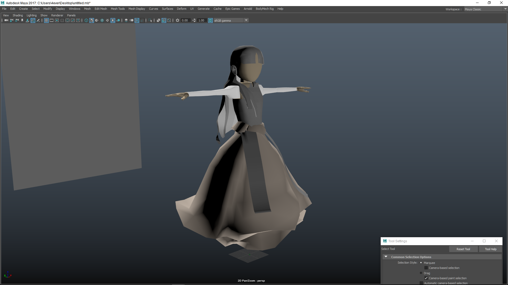
Task: Toggle the viewport grid icon
Action: (46, 20)
